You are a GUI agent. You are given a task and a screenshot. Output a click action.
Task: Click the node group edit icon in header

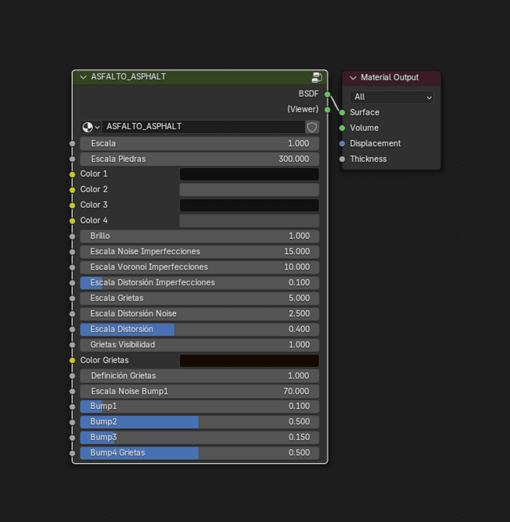[x=317, y=77]
